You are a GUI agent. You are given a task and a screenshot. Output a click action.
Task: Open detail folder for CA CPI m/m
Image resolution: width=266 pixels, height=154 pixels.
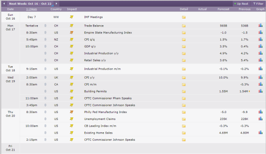point(184,84)
